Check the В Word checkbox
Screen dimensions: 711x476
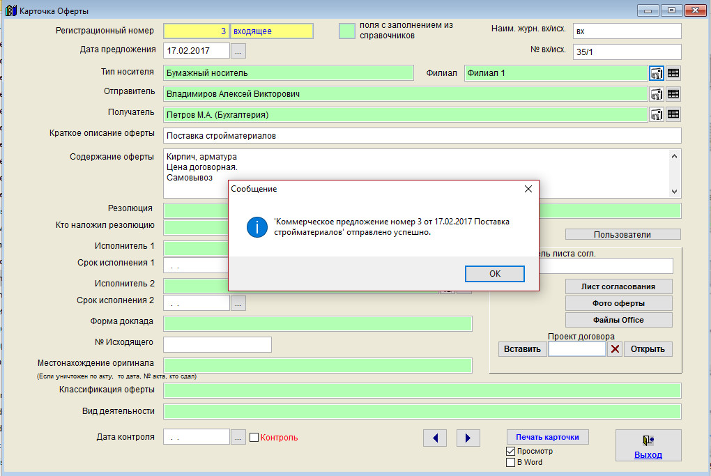pyautogui.click(x=510, y=462)
